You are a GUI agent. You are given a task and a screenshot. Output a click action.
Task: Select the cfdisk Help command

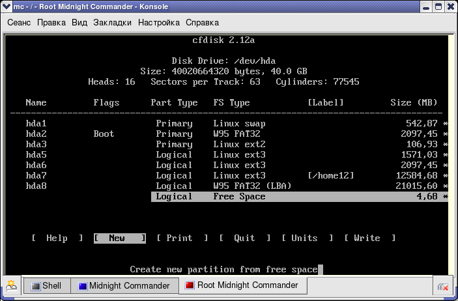click(57, 238)
